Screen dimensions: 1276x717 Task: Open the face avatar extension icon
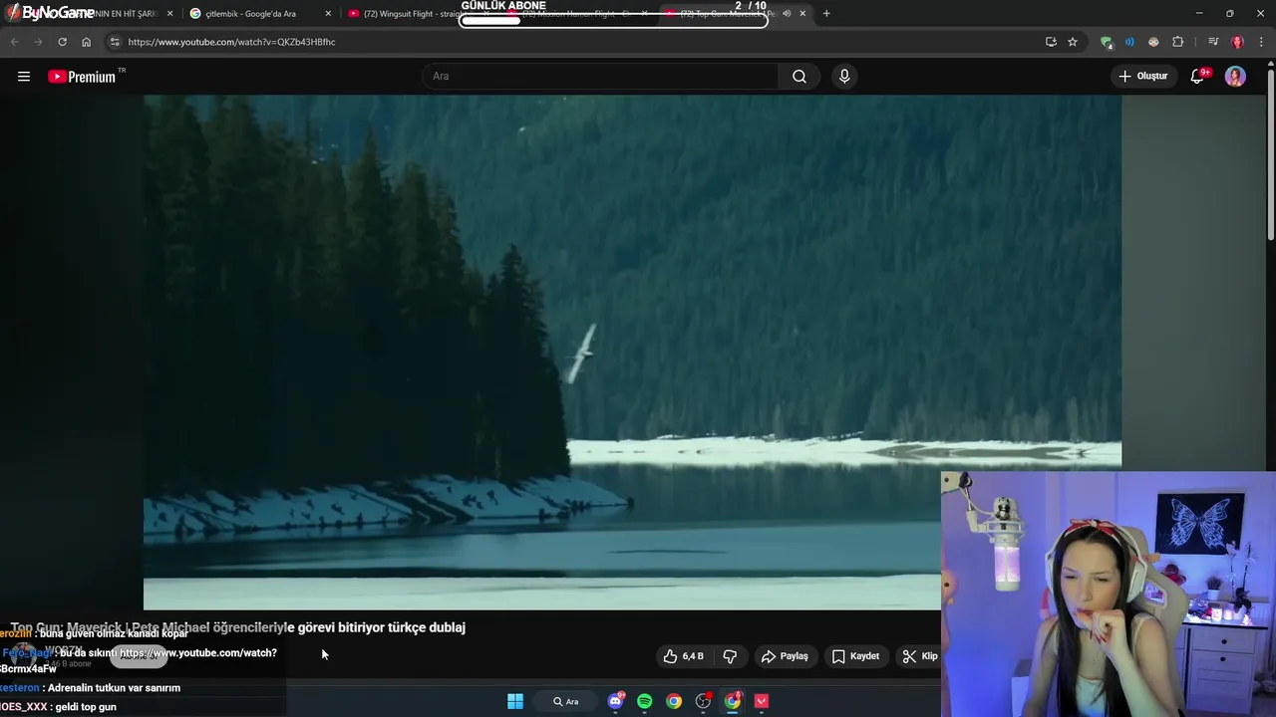coord(1153,42)
